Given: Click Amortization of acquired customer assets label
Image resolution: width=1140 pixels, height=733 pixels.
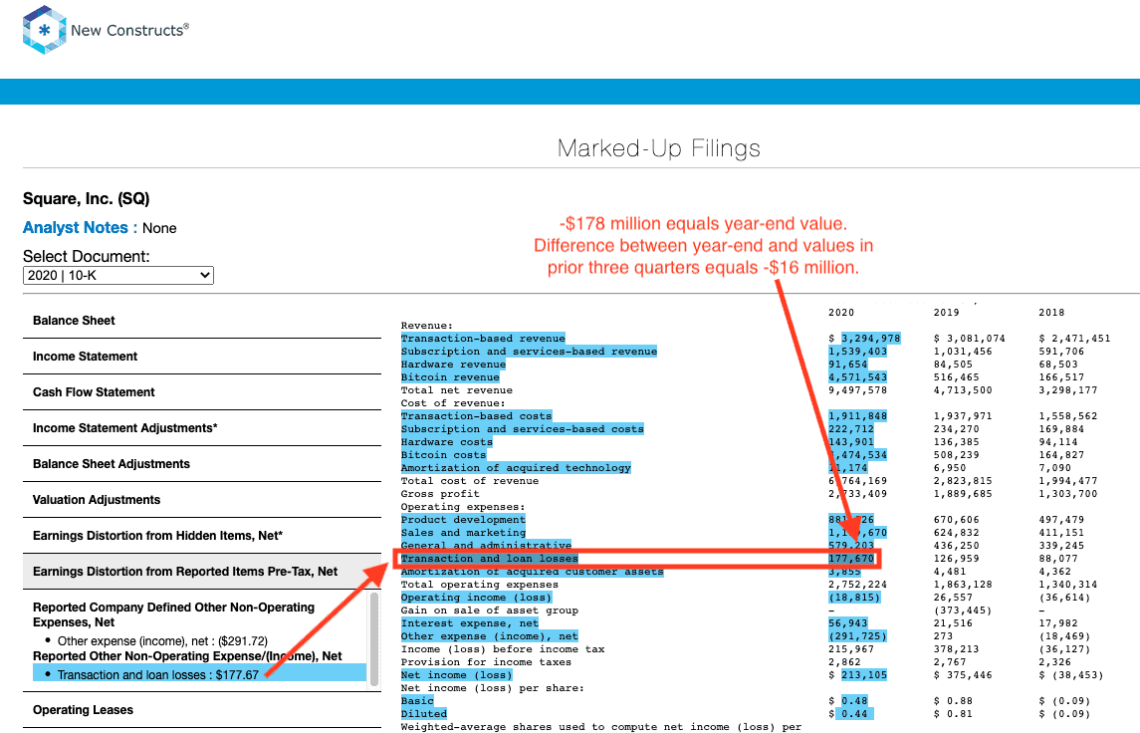Looking at the screenshot, I should [x=533, y=572].
